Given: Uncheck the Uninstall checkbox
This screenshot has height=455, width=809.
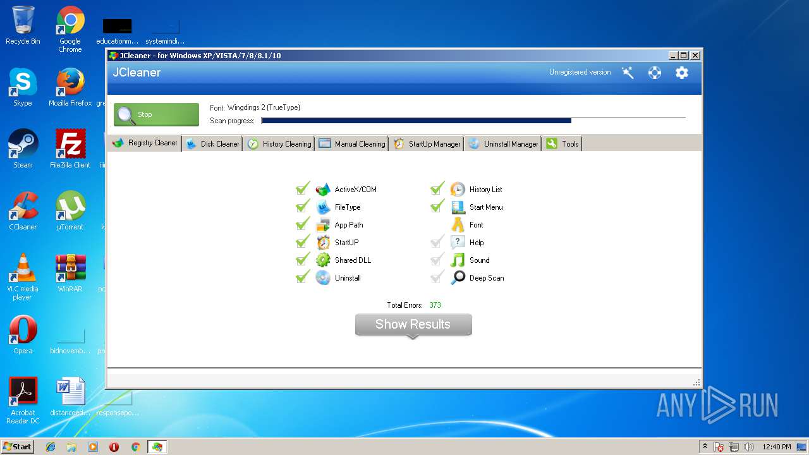Looking at the screenshot, I should pyautogui.click(x=303, y=277).
